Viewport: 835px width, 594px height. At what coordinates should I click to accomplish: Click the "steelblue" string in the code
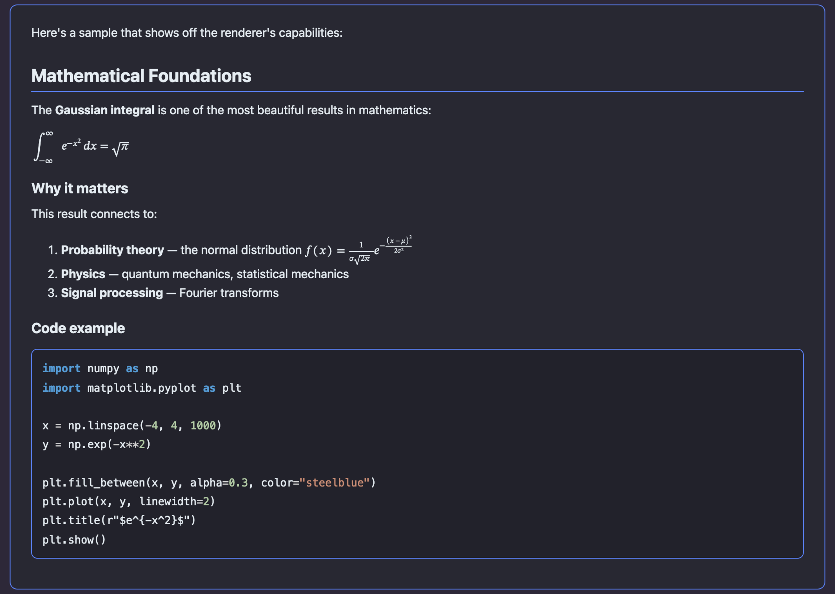pos(335,483)
